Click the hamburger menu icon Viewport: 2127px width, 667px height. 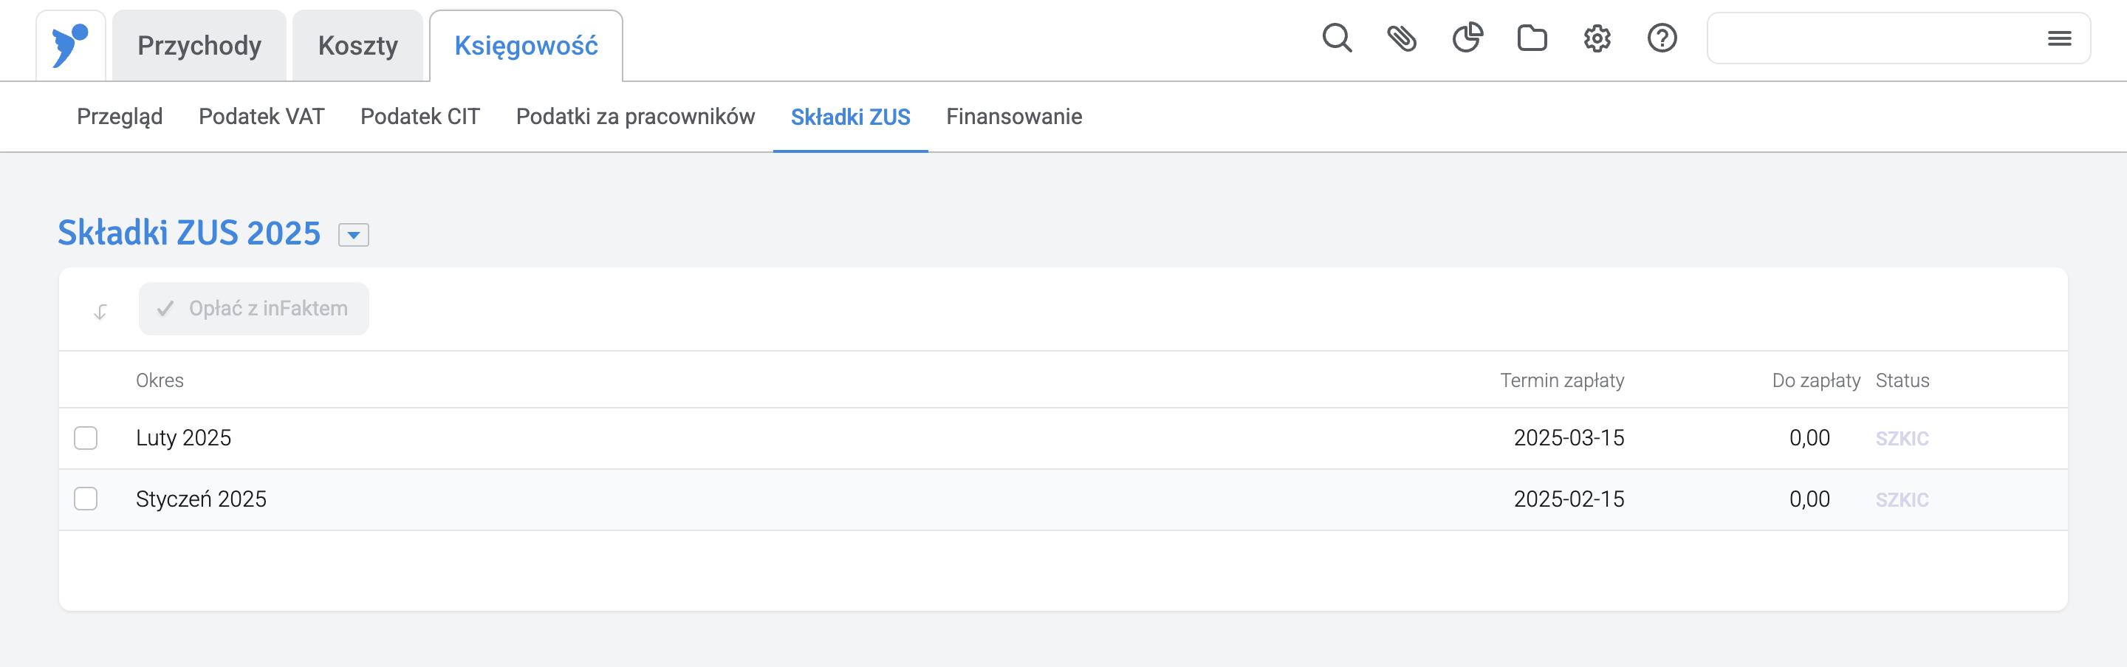point(2059,38)
